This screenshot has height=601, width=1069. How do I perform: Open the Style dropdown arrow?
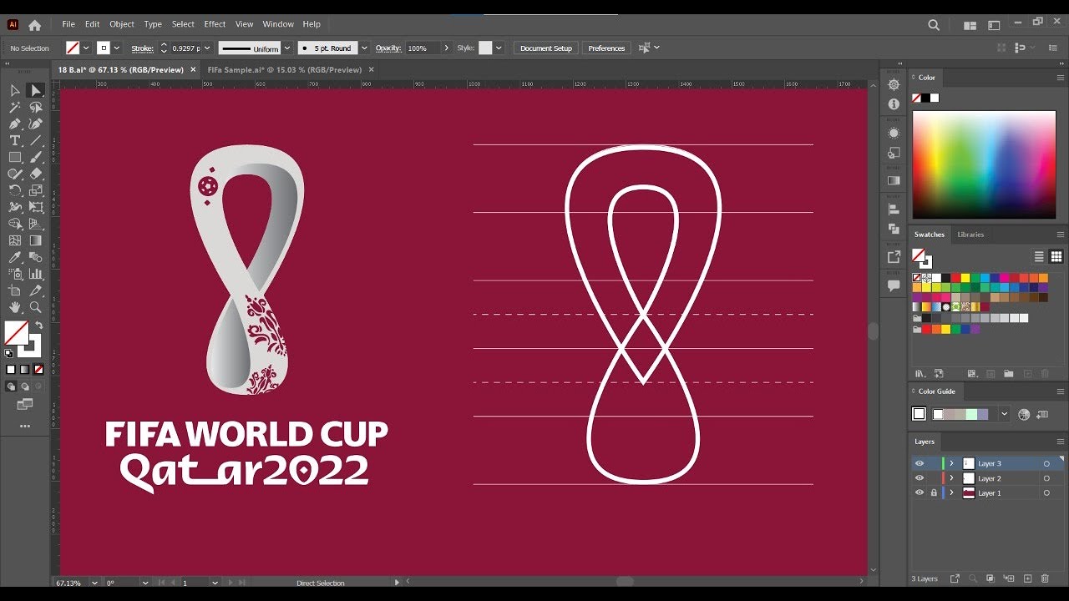pyautogui.click(x=499, y=48)
